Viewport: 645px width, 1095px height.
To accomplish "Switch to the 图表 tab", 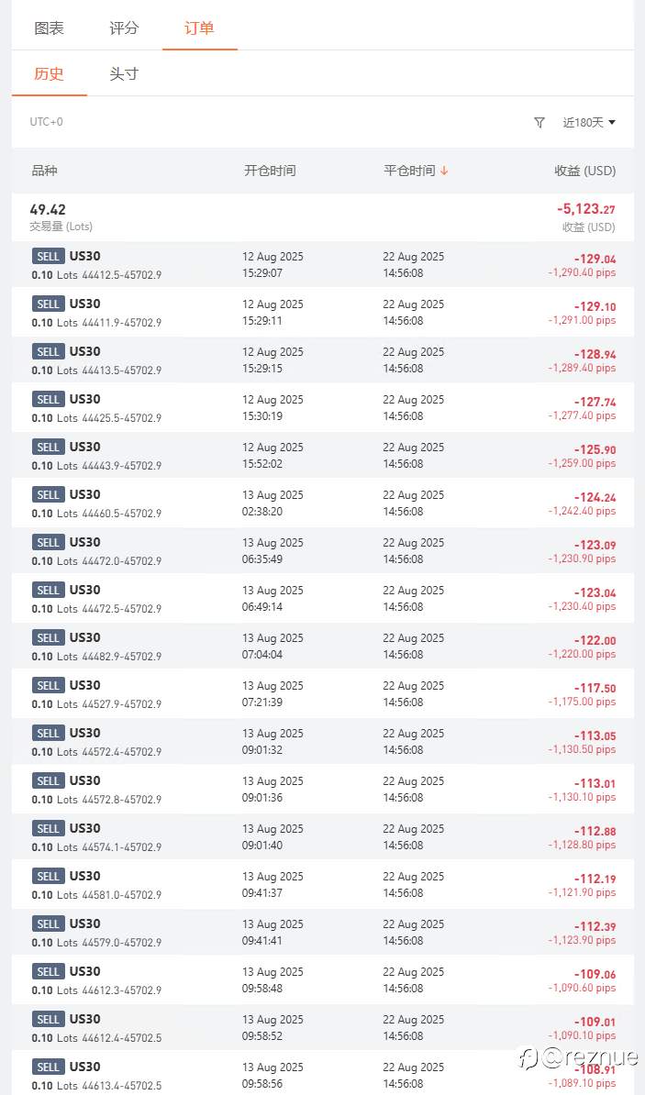I will tap(49, 28).
